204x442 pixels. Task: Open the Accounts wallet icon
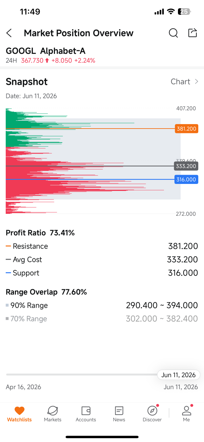tap(86, 411)
